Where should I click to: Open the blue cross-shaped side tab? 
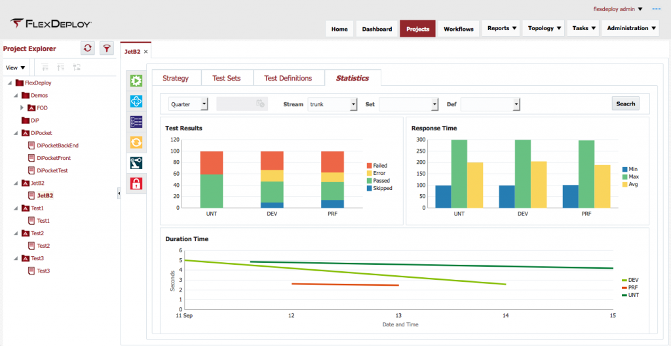pyautogui.click(x=136, y=101)
